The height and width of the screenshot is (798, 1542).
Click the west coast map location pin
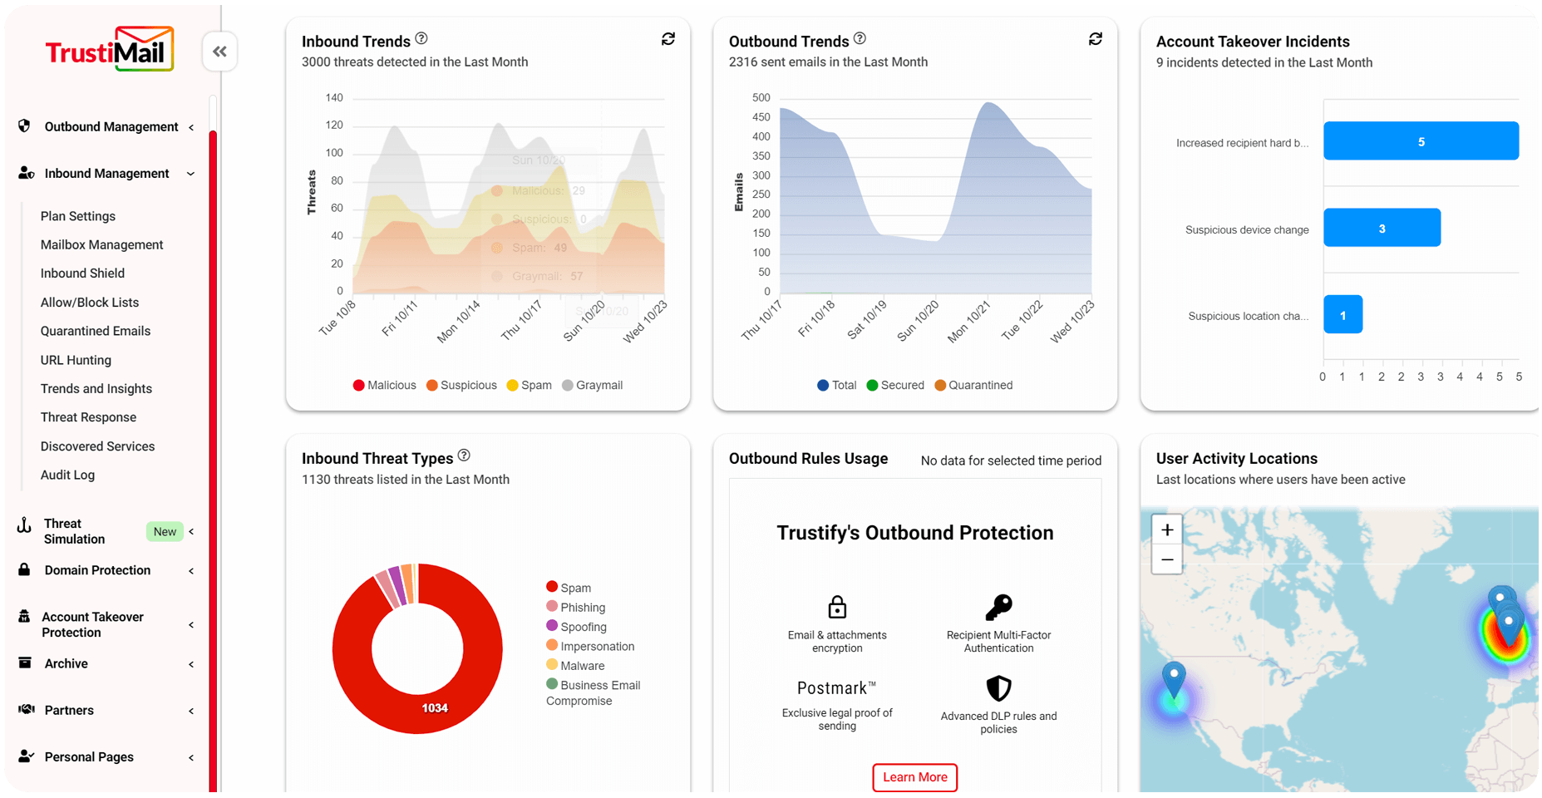[x=1173, y=678]
